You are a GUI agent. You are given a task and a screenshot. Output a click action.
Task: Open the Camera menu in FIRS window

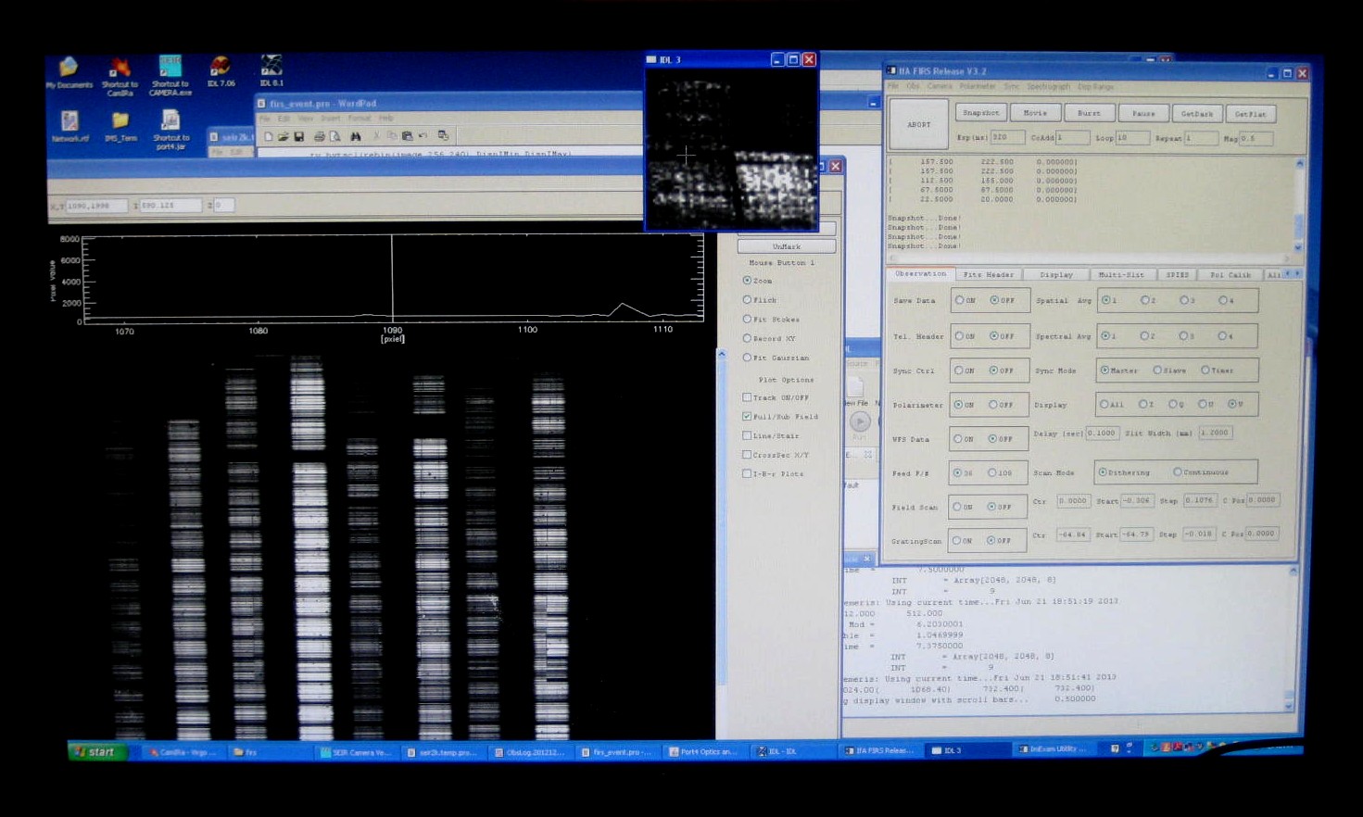pyautogui.click(x=940, y=86)
